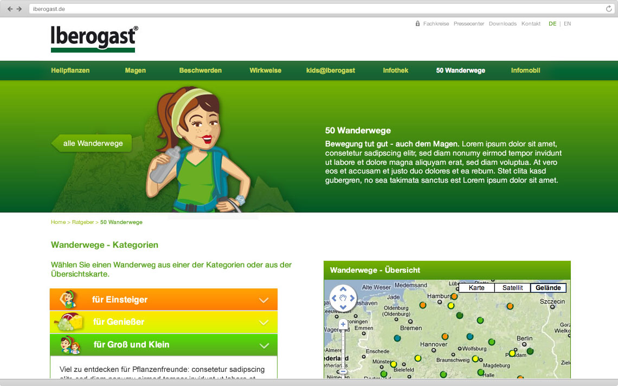Open the Fachkreise link
The width and height of the screenshot is (618, 386).
click(x=436, y=24)
